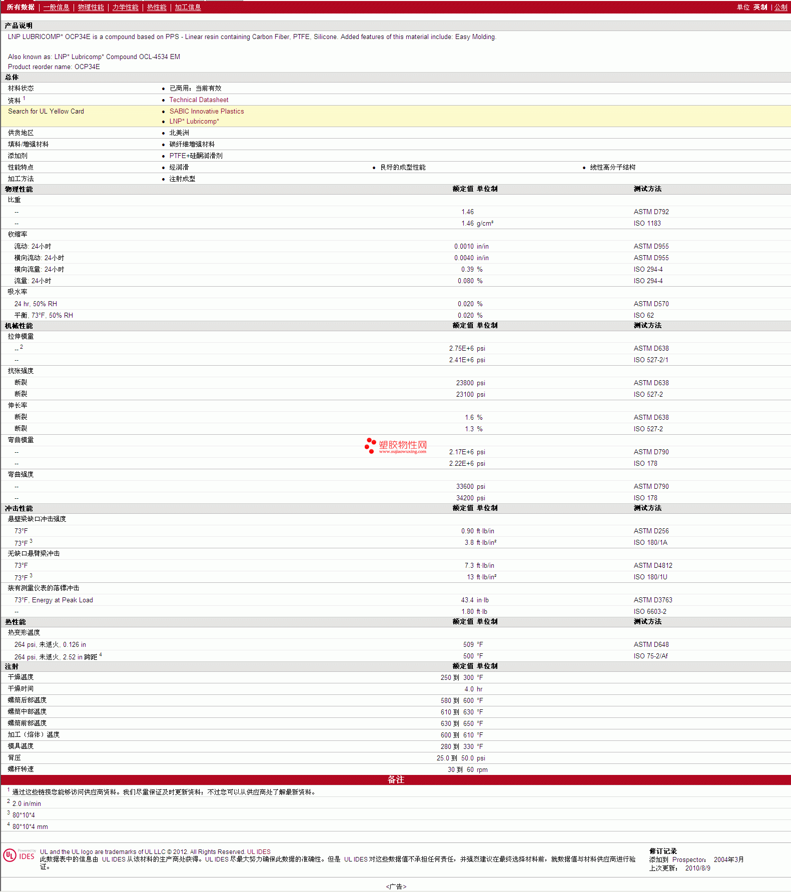Click the 2010/8/9 last updated date

tap(697, 868)
